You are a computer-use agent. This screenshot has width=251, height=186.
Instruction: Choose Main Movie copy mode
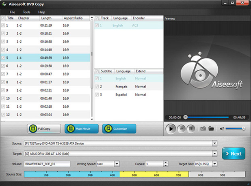coord(82,129)
